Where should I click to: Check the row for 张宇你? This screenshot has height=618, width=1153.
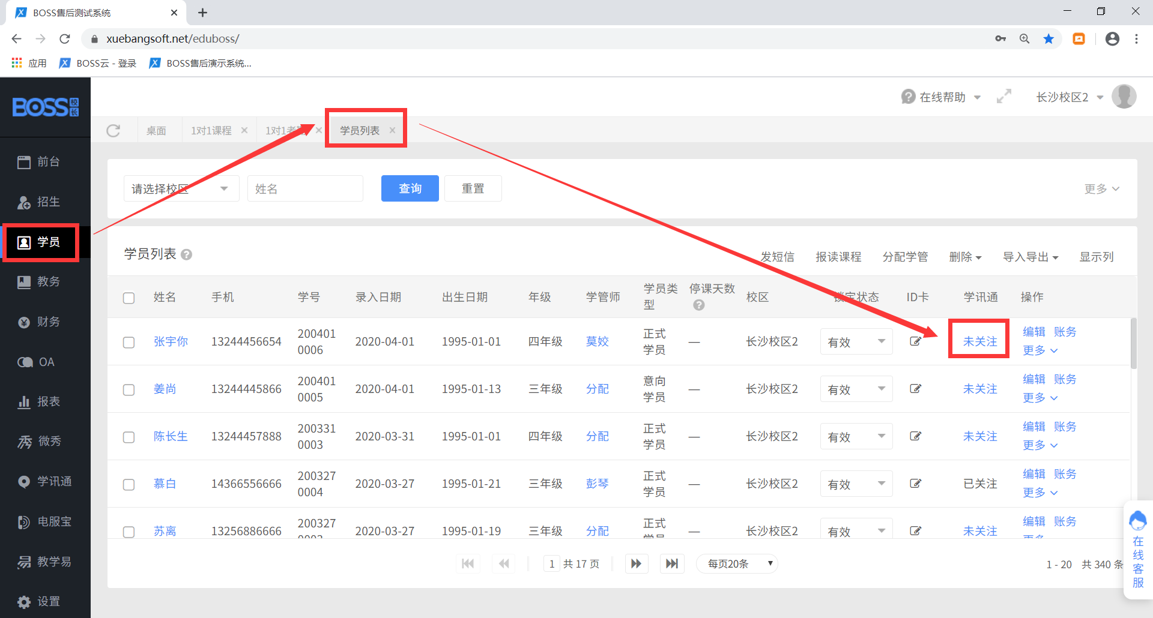tap(129, 343)
